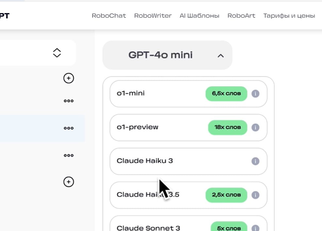The image size is (322, 231).
Task: Open the RoboArt navigation link
Action: point(241,16)
